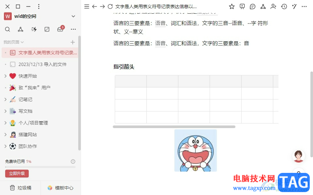Expand the 个人/项目管理 page tree
The image size is (313, 195).
click(x=6, y=123)
